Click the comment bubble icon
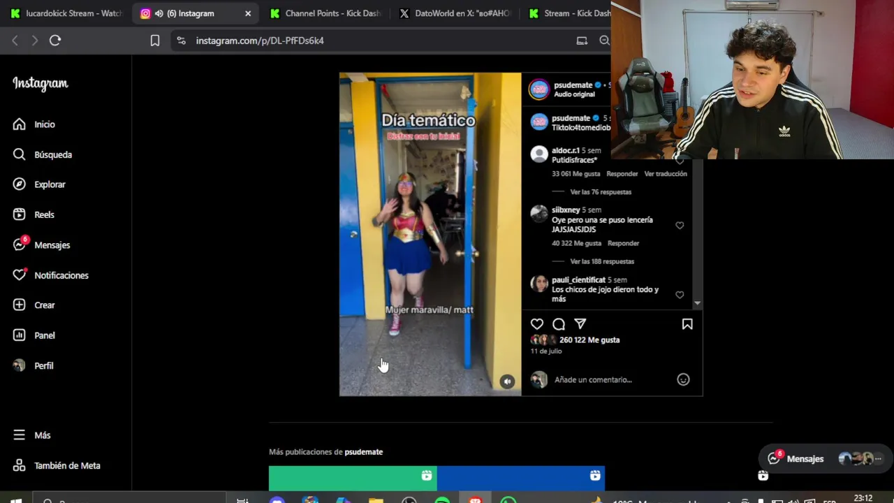 [559, 324]
